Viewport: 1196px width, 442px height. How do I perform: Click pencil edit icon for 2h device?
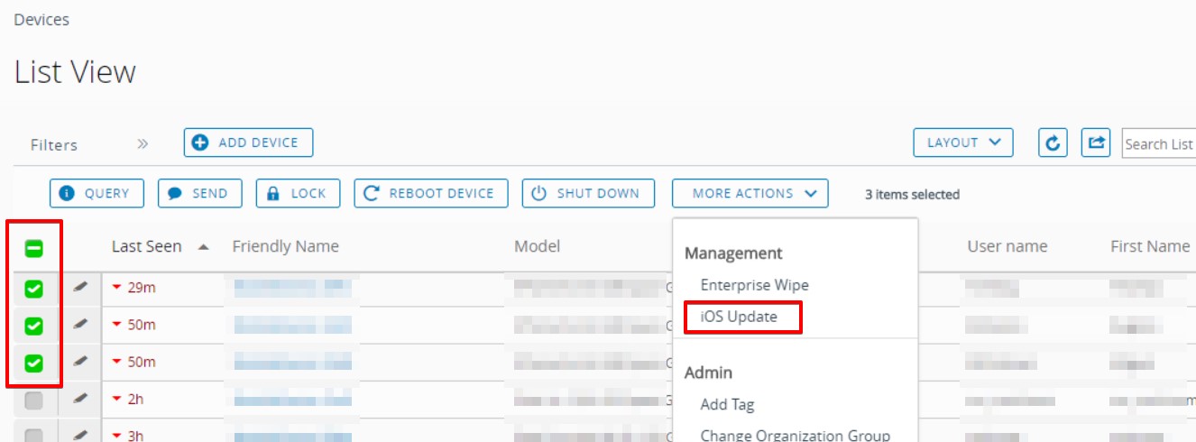click(x=80, y=400)
